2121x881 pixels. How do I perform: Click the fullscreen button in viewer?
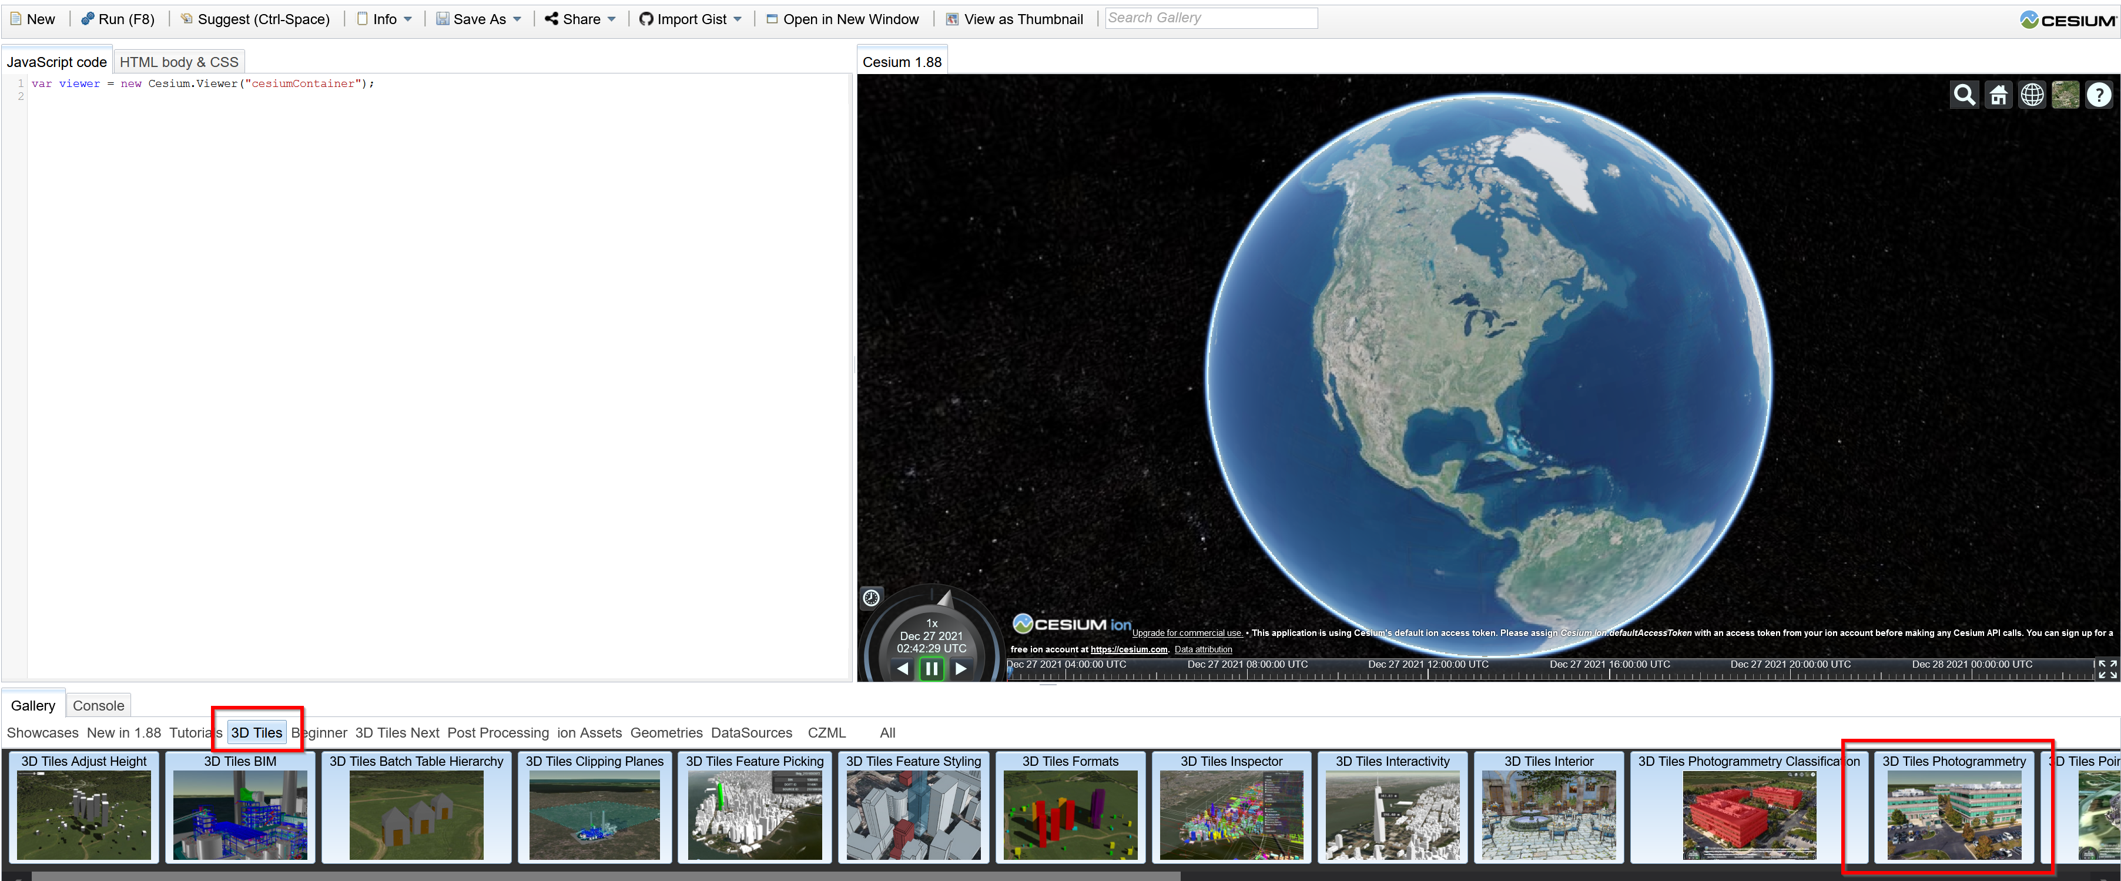click(2107, 669)
